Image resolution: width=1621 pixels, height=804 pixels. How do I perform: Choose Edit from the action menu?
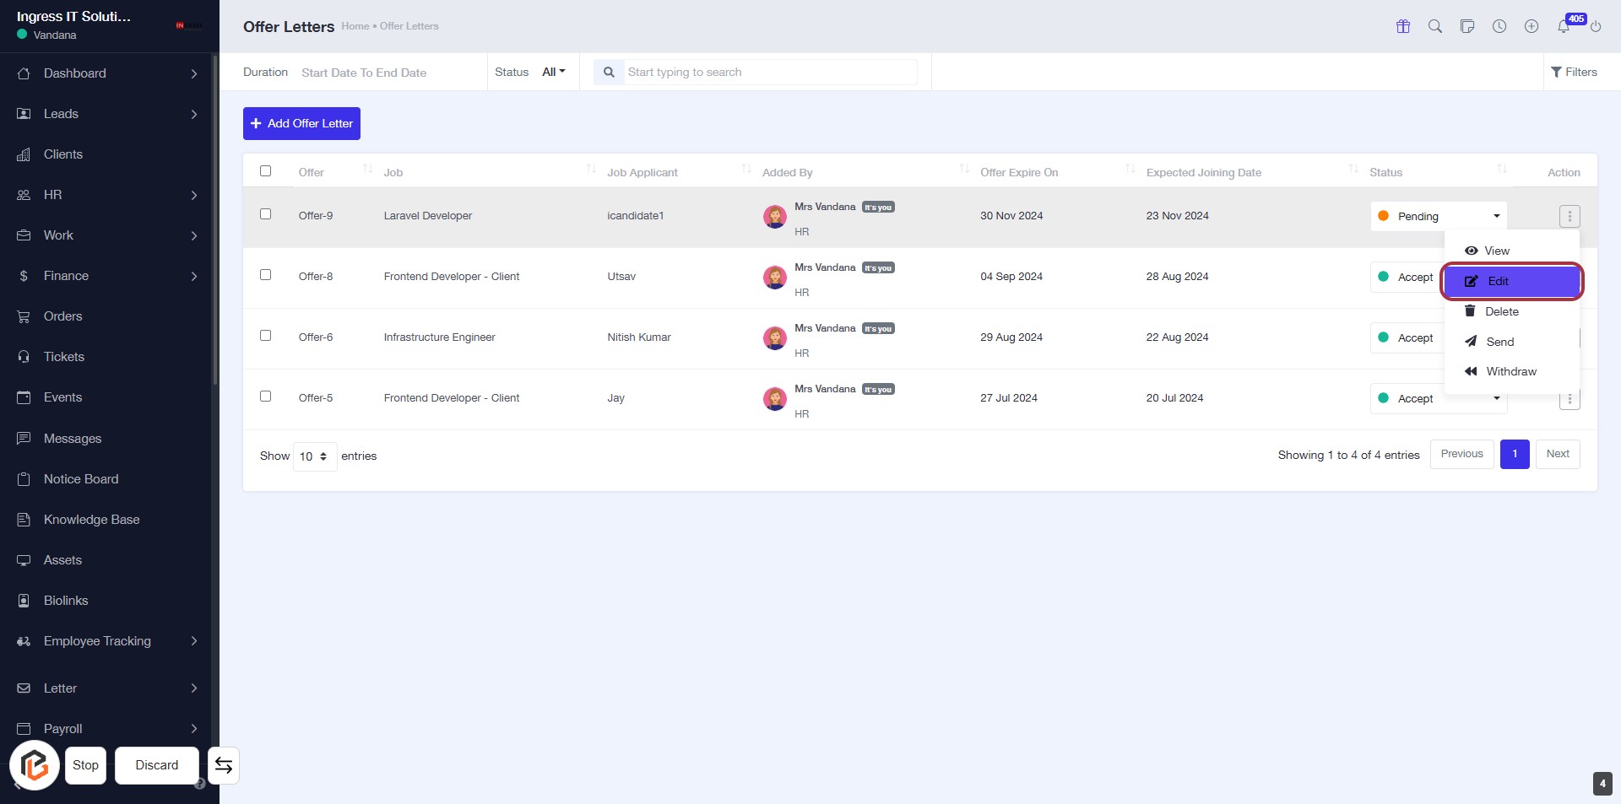click(1511, 282)
